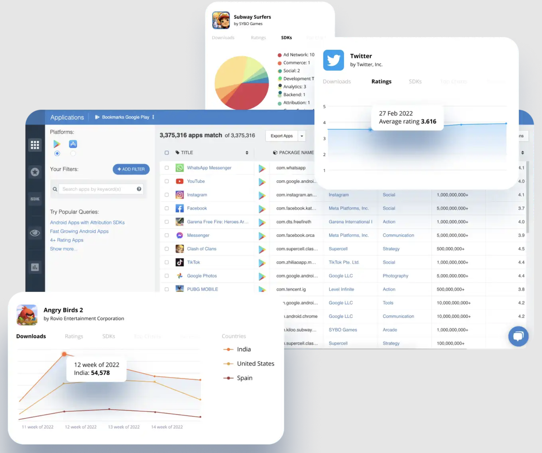Open the search keyword help icon
Viewport: 542px width, 453px height.
139,189
